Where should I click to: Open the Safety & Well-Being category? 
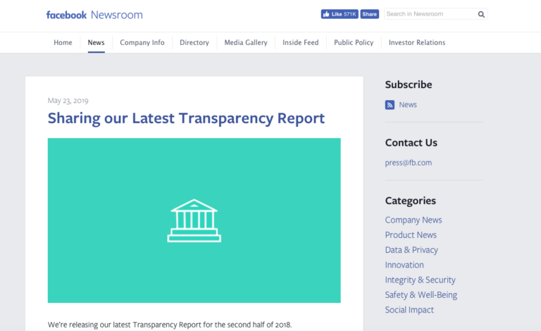pyautogui.click(x=421, y=295)
